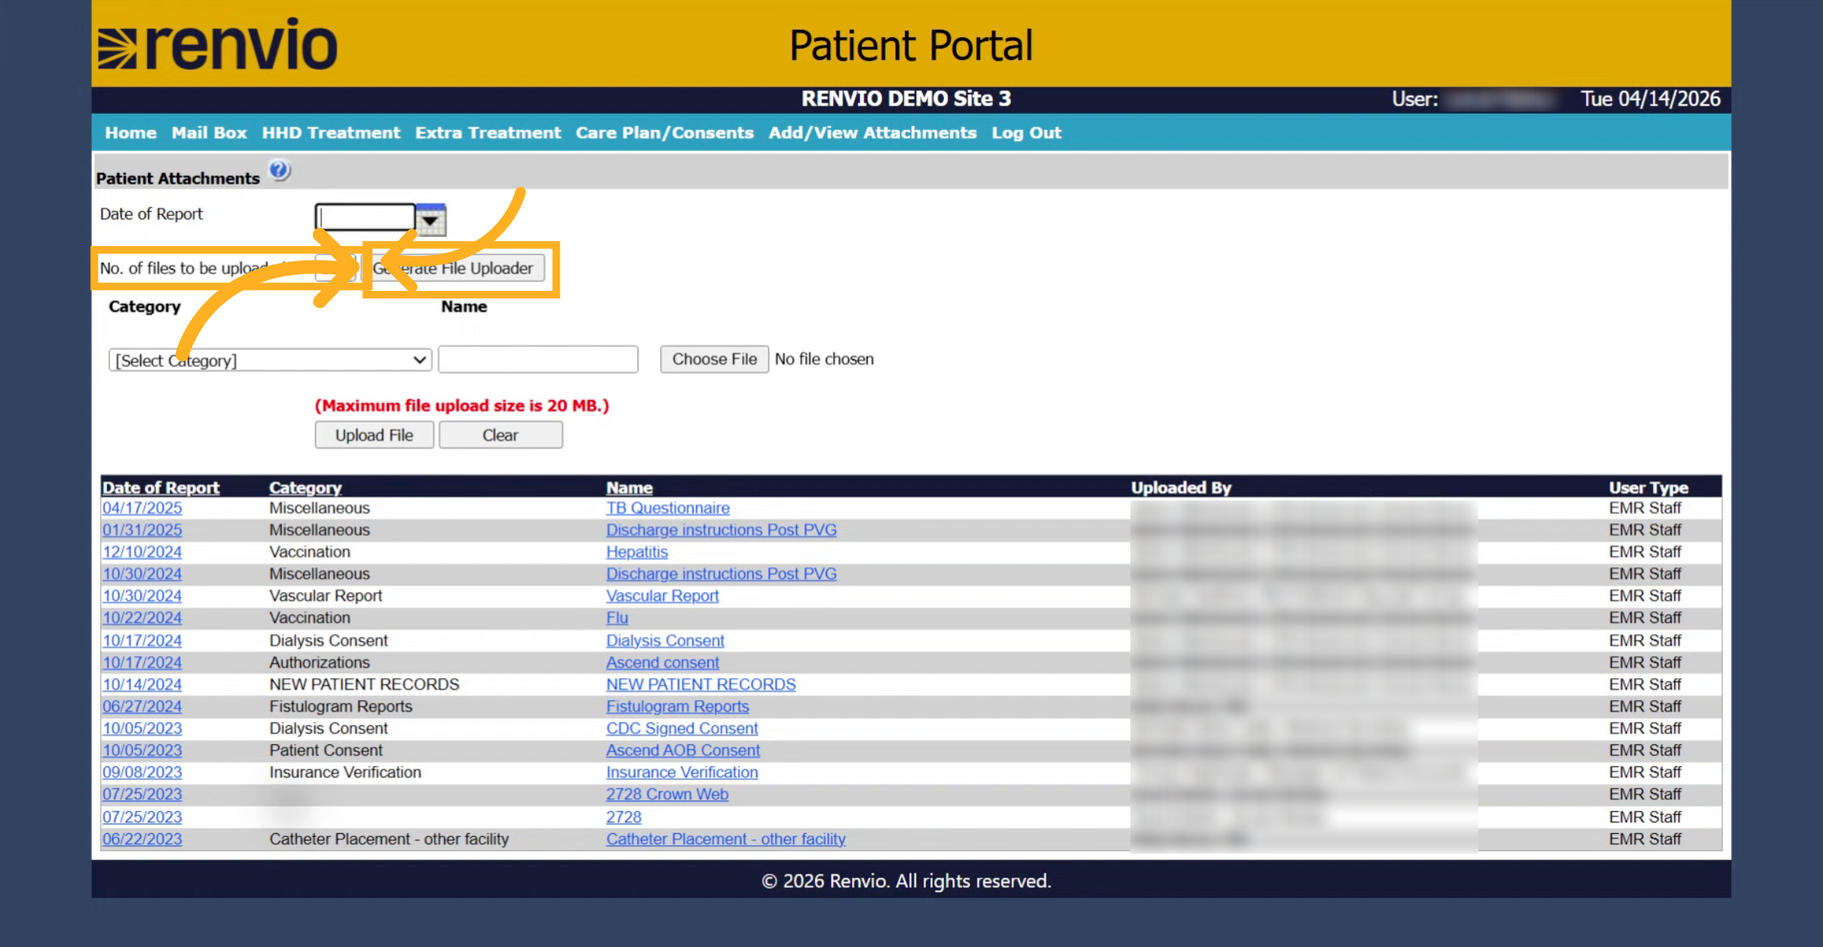Viewport: 1823px width, 947px height.
Task: Sort by Date of Report column header
Action: click(x=161, y=488)
